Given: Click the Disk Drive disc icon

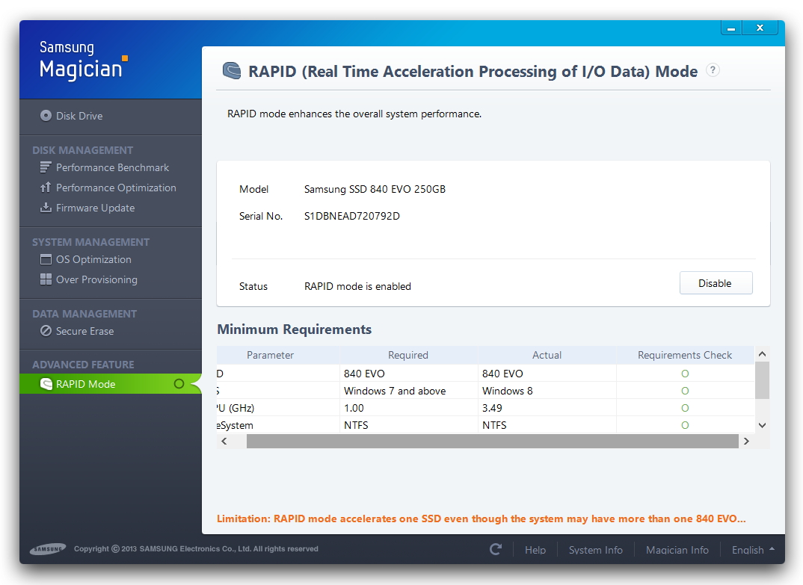Looking at the screenshot, I should click(46, 116).
